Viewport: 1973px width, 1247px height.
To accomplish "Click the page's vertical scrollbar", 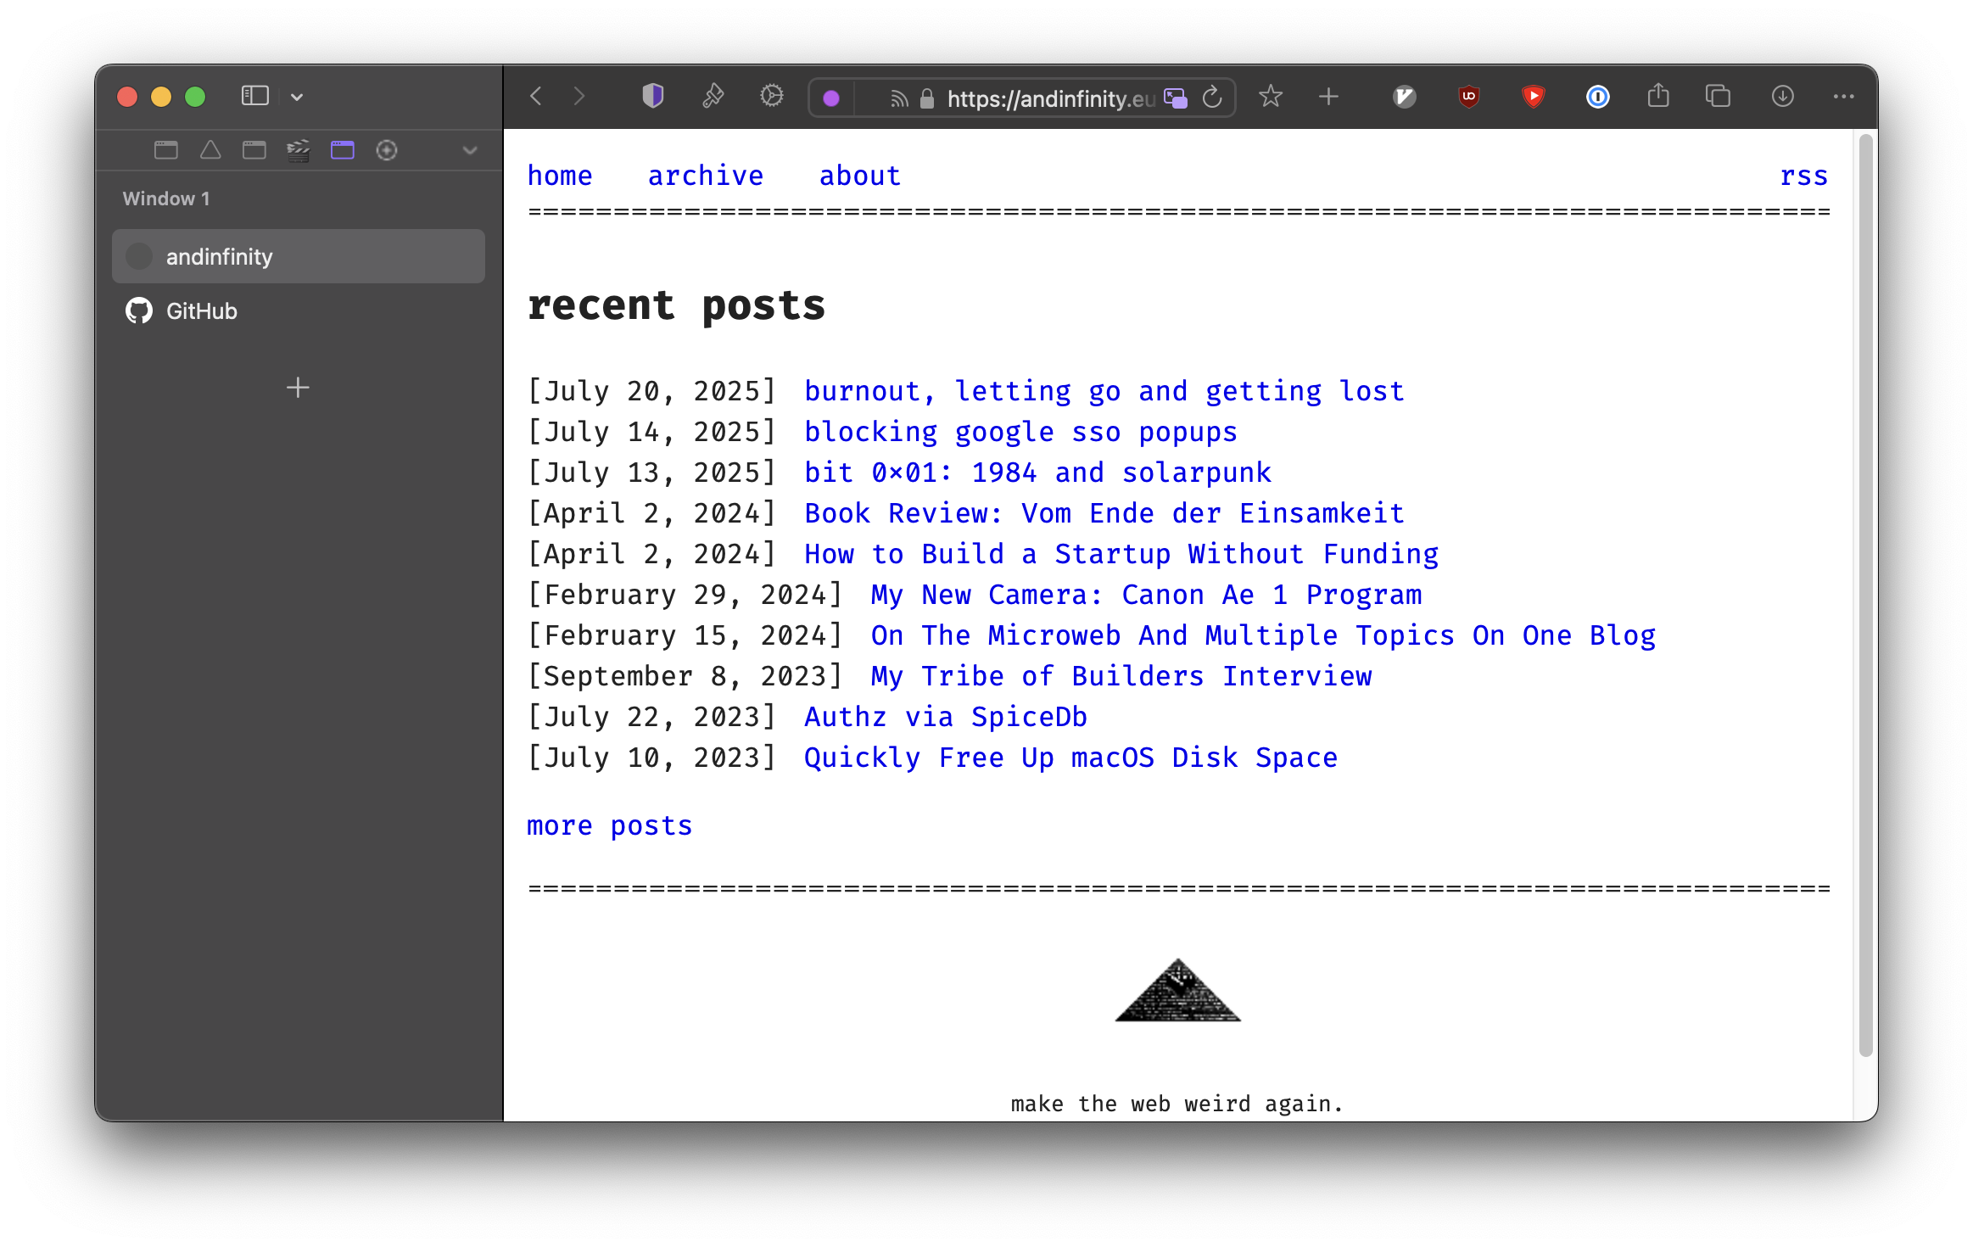I will point(1865,594).
